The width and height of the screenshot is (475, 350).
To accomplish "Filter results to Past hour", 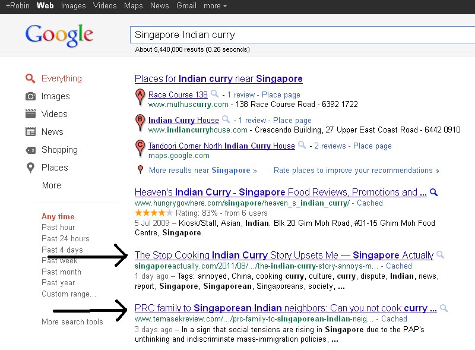I will coord(58,228).
